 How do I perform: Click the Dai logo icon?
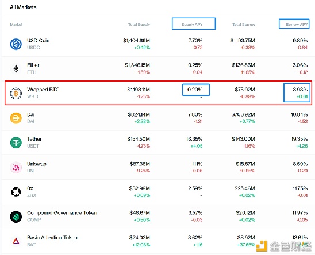pos(16,118)
